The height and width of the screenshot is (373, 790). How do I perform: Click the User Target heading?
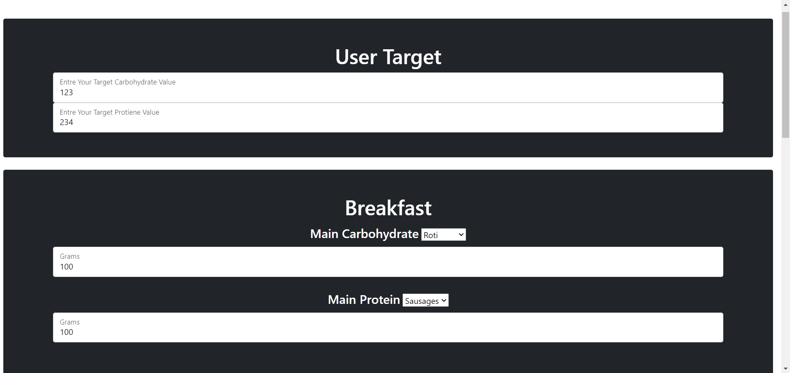tap(388, 57)
